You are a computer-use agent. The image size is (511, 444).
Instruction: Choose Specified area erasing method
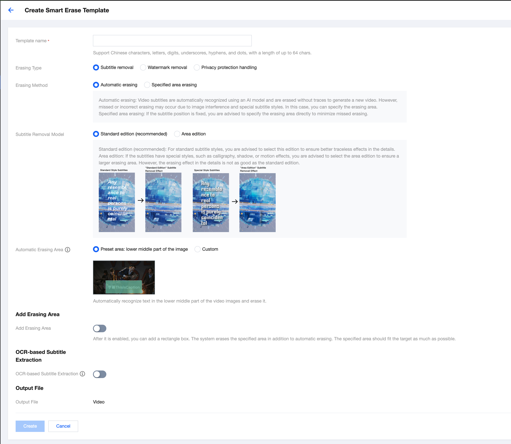coord(147,85)
